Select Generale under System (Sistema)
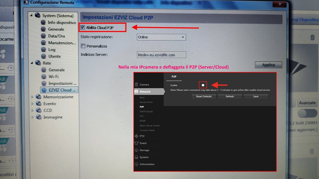Viewport: 319px width, 179px height. coord(56,29)
